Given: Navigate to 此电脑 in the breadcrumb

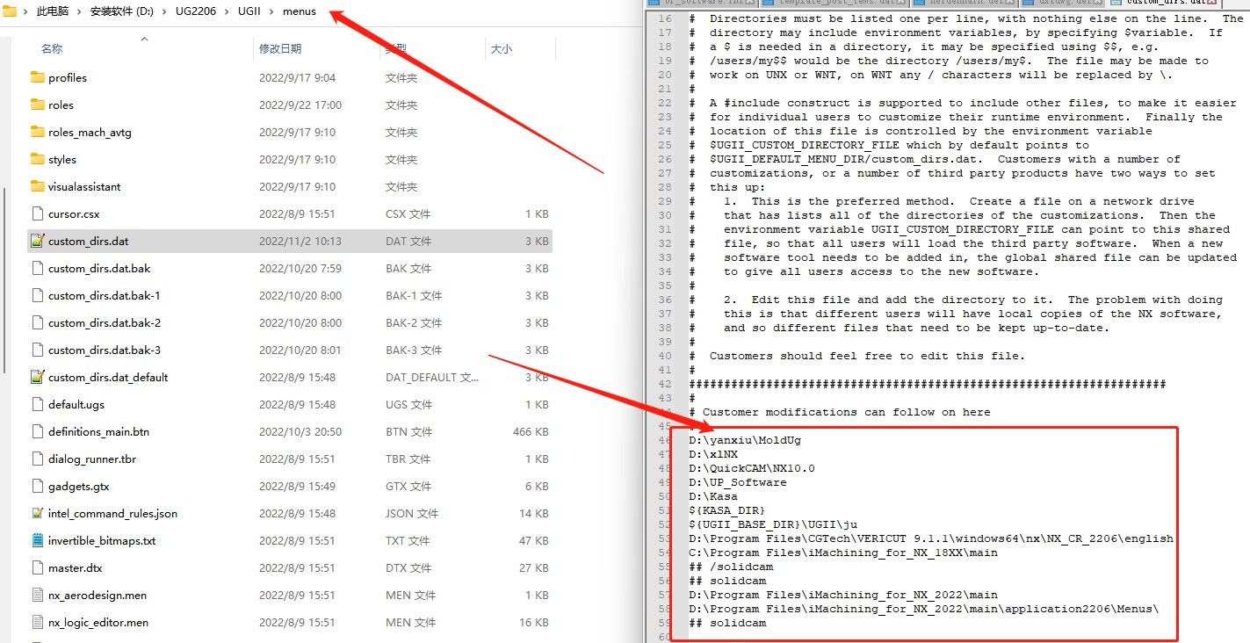Looking at the screenshot, I should pyautogui.click(x=54, y=11).
